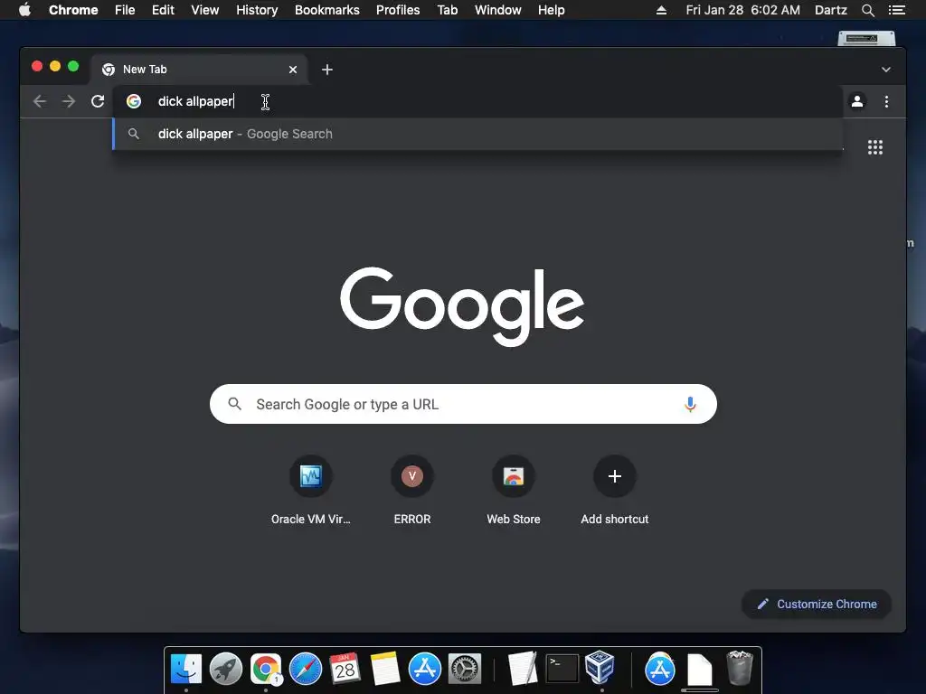Open the History menu
The width and height of the screenshot is (926, 694).
[257, 10]
